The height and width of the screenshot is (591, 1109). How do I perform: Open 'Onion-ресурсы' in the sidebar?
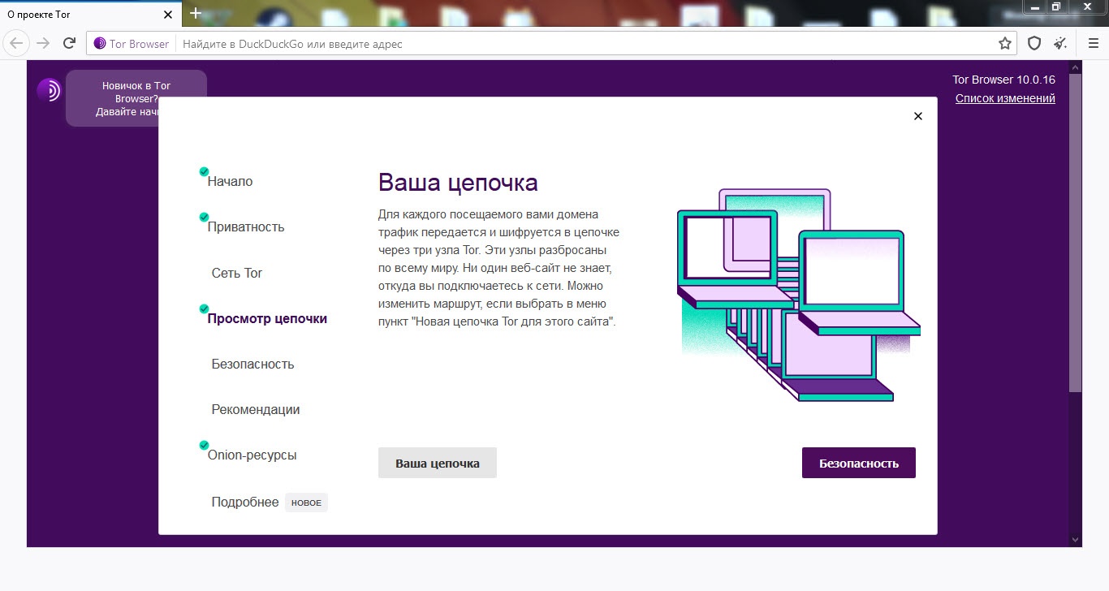(x=252, y=455)
